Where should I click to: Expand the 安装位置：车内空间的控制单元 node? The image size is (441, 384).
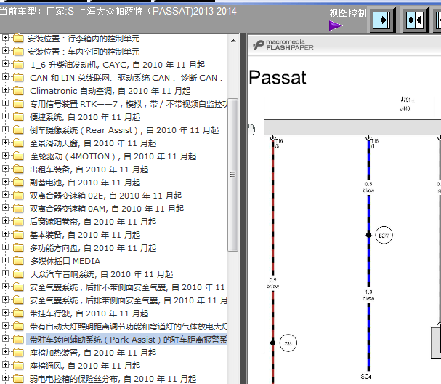coord(5,51)
